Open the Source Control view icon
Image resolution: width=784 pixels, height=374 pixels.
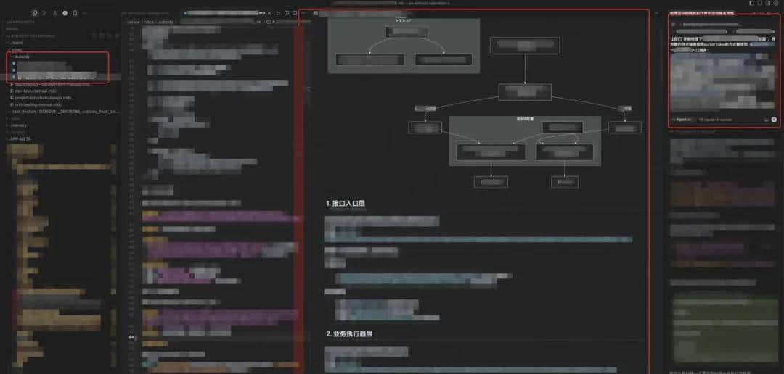click(54, 13)
